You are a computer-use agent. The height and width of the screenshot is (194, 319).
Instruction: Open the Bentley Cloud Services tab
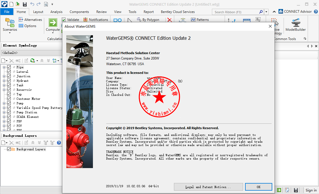point(178,12)
